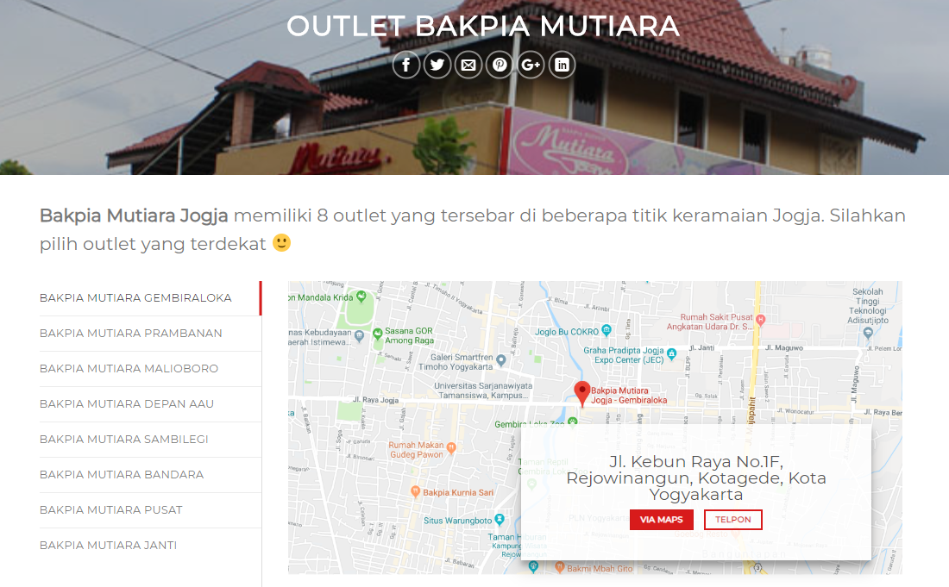Select the Bakpia Mutiara Gembiraloka outlet tab
Viewport: 949px width, 587px height.
coord(150,298)
